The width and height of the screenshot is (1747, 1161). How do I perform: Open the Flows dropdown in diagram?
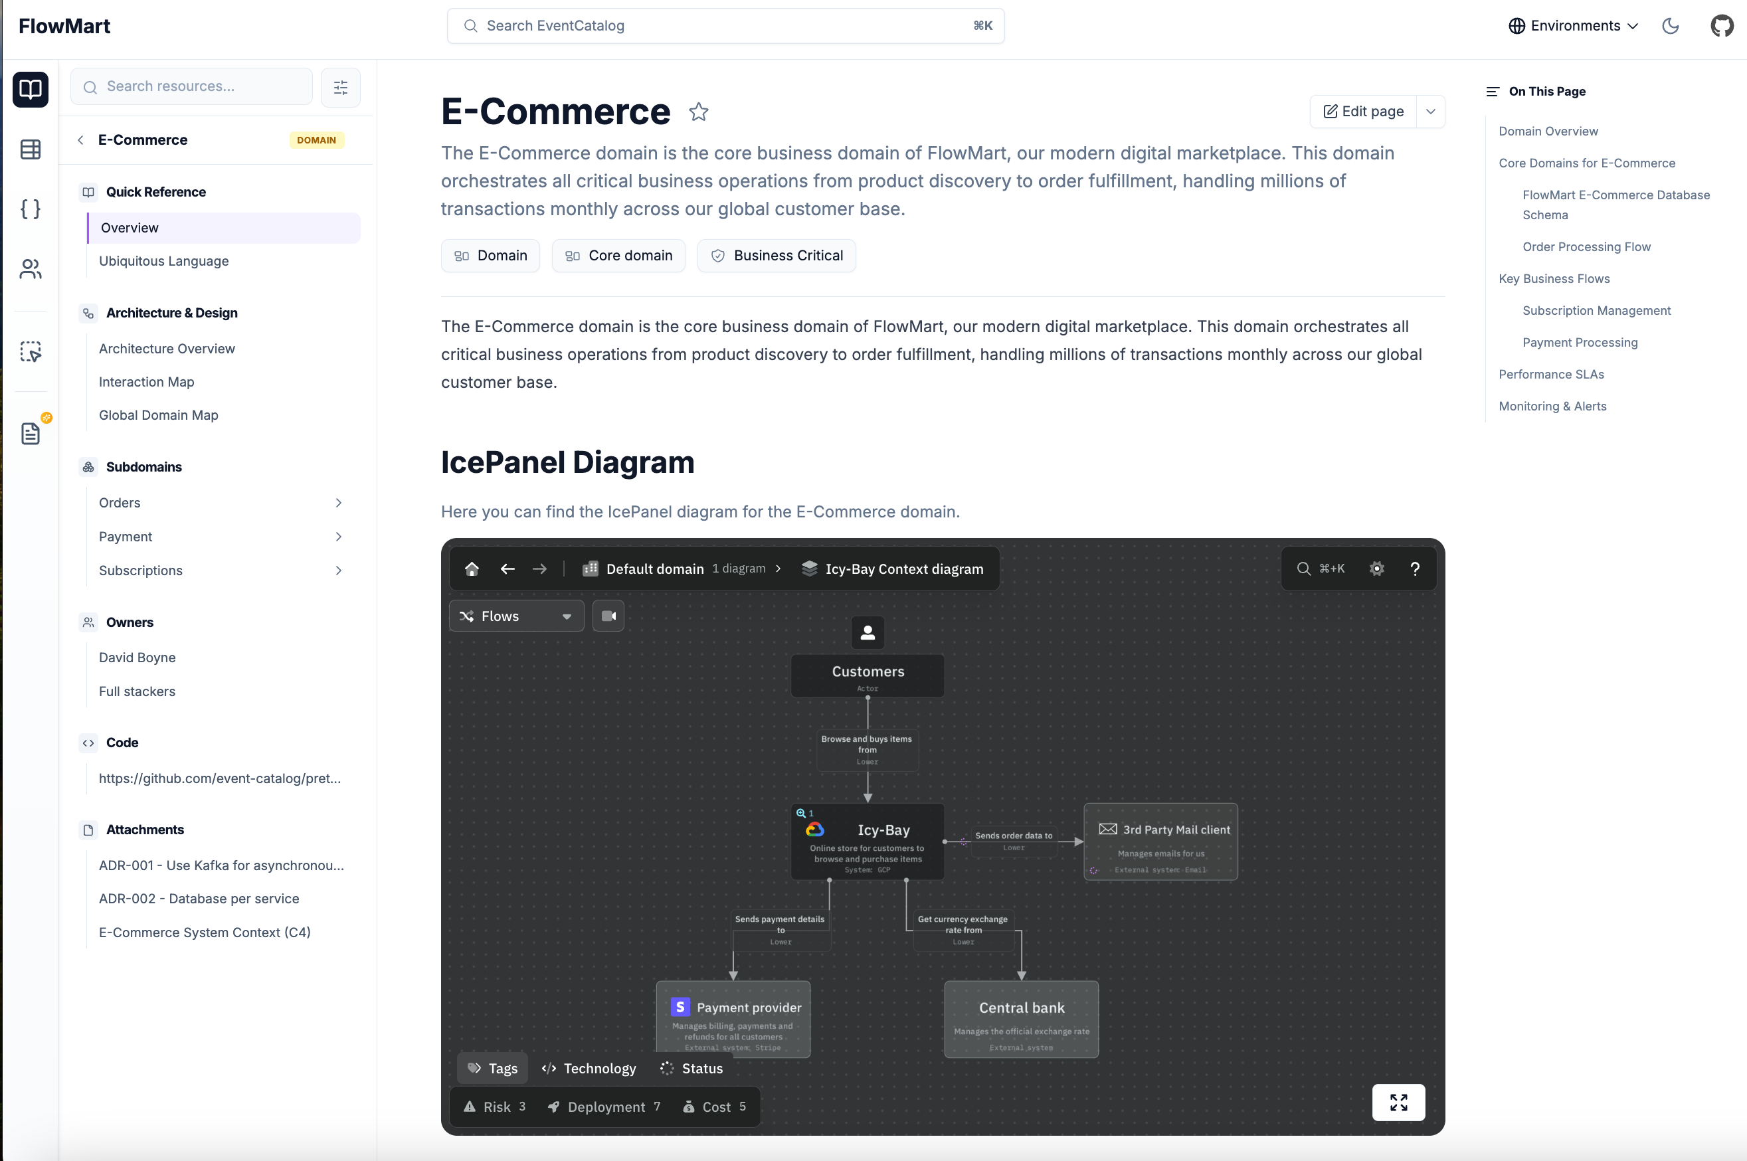[515, 616]
